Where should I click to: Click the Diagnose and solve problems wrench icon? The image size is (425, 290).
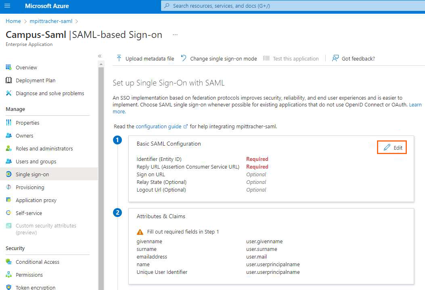pyautogui.click(x=8, y=93)
